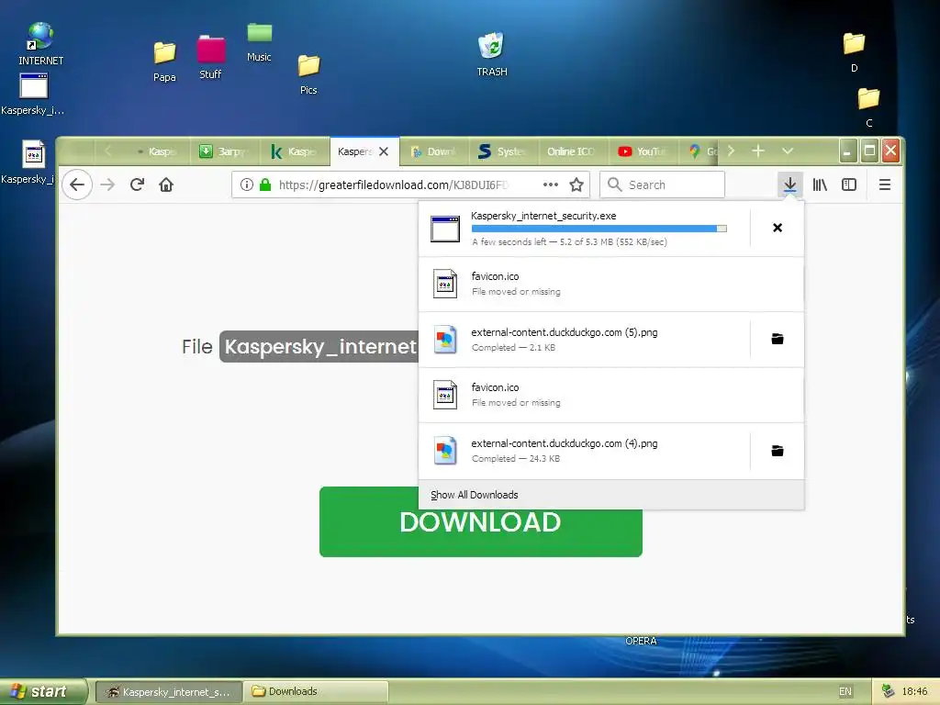
Task: Open the Library bookshelf icon
Action: [820, 185]
